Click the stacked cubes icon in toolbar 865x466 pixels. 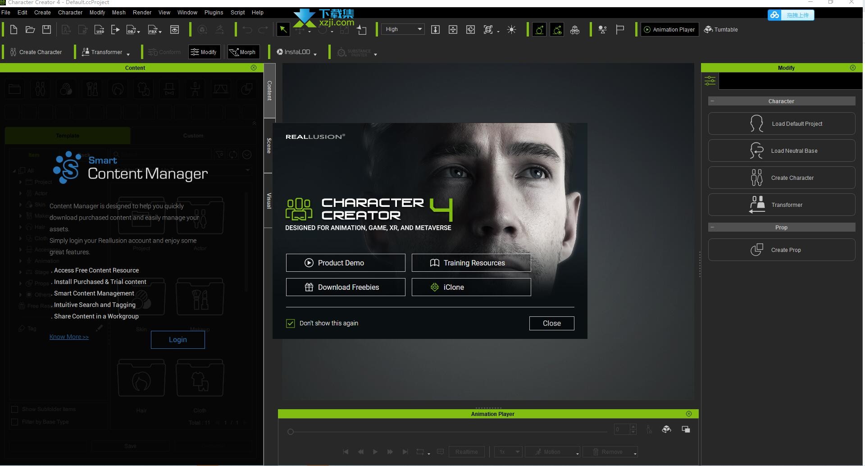[x=575, y=30]
